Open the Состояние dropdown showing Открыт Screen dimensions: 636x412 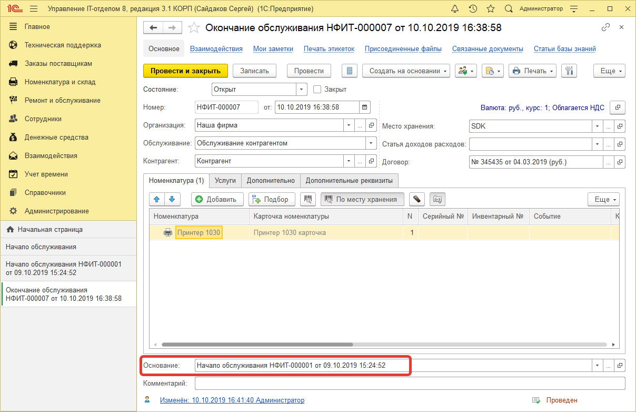pyautogui.click(x=302, y=89)
